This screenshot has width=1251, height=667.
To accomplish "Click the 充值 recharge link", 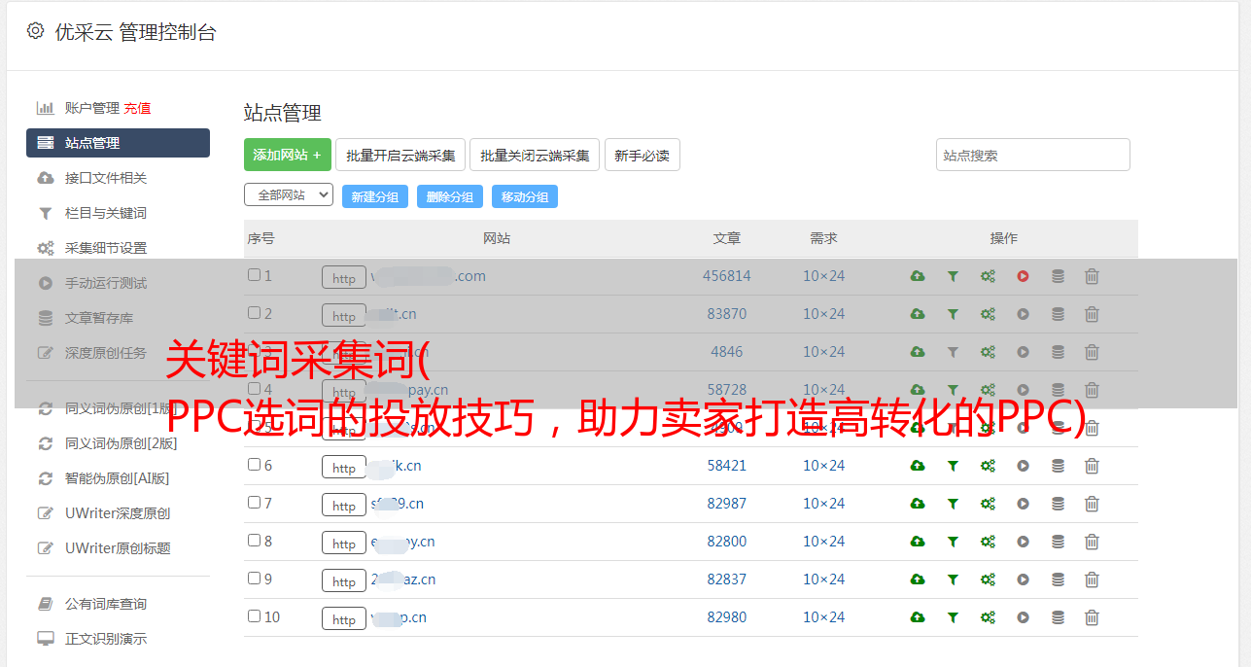I will point(137,108).
